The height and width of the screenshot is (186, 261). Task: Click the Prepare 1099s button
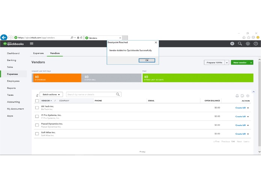pyautogui.click(x=214, y=63)
